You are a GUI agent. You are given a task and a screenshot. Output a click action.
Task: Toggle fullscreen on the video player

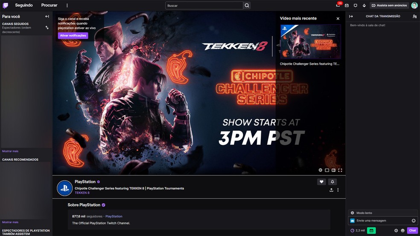click(x=340, y=170)
